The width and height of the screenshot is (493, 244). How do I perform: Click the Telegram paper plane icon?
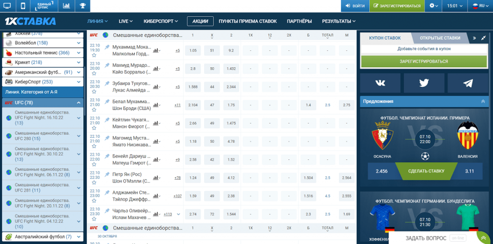467,83
